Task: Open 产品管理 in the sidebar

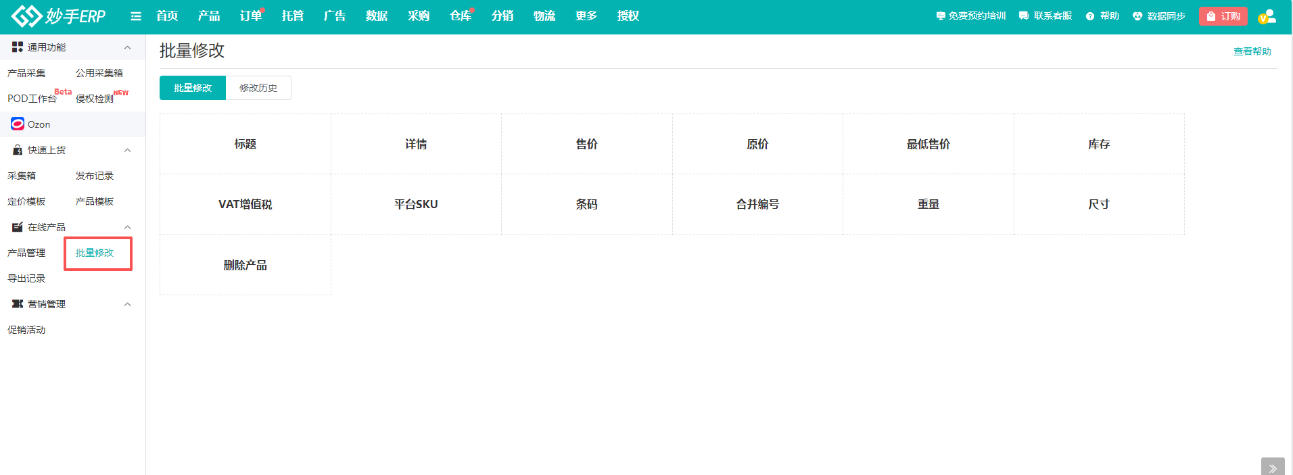Action: [x=26, y=253]
